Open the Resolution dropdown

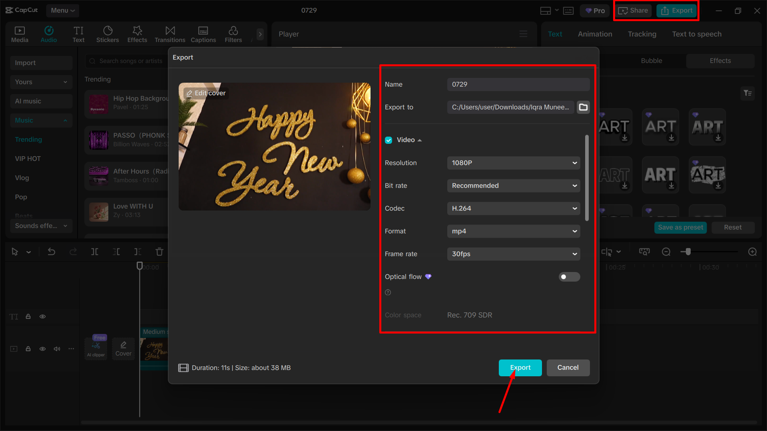tap(514, 163)
